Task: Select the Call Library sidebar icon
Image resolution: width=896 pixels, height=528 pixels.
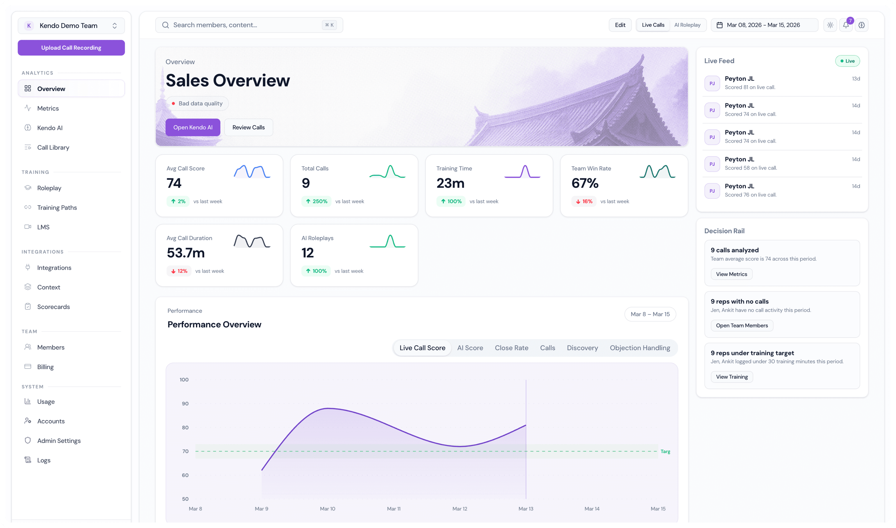Action: click(28, 147)
